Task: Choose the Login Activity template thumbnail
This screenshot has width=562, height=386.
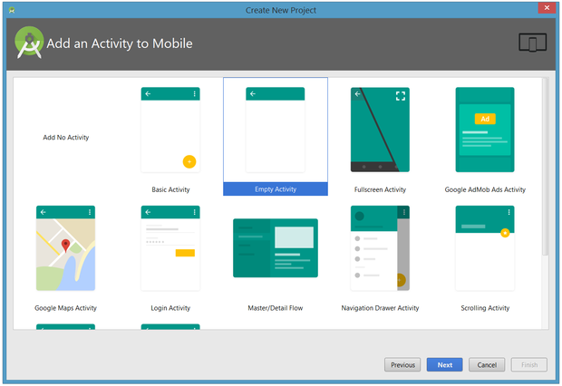Action: click(170, 248)
